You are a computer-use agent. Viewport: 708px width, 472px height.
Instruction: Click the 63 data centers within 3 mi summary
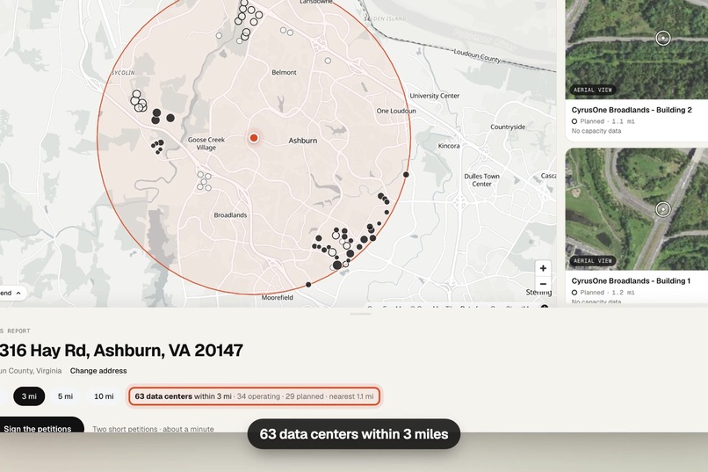(254, 396)
